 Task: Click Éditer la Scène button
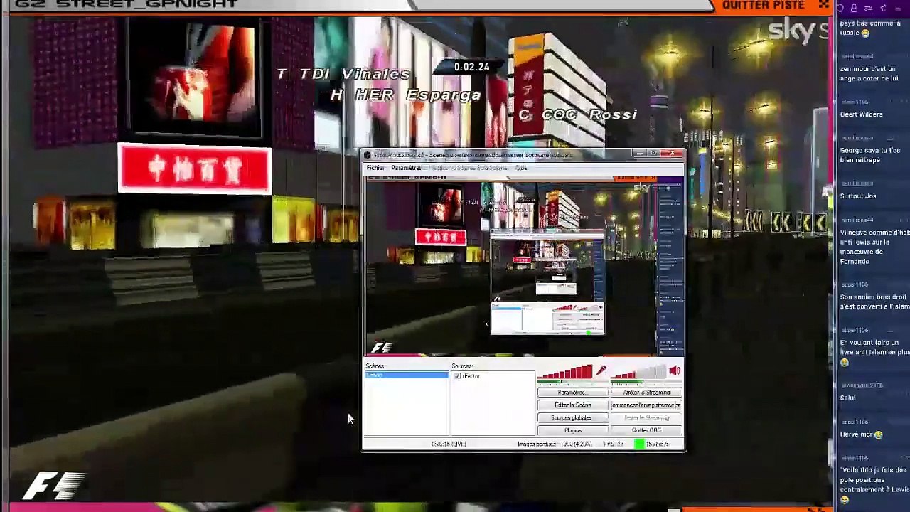point(572,405)
